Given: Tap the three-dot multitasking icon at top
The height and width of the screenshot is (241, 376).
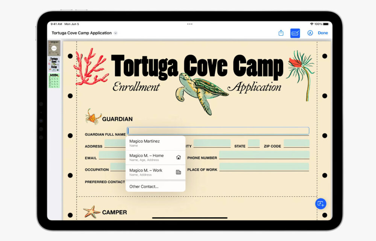Looking at the screenshot, I should [190, 24].
